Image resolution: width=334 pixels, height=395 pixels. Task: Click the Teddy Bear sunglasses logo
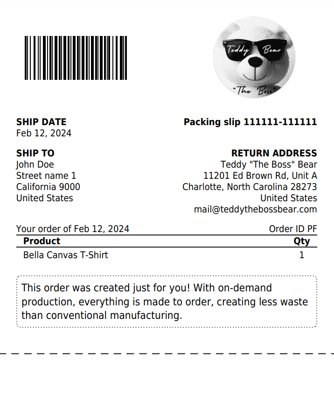(254, 57)
